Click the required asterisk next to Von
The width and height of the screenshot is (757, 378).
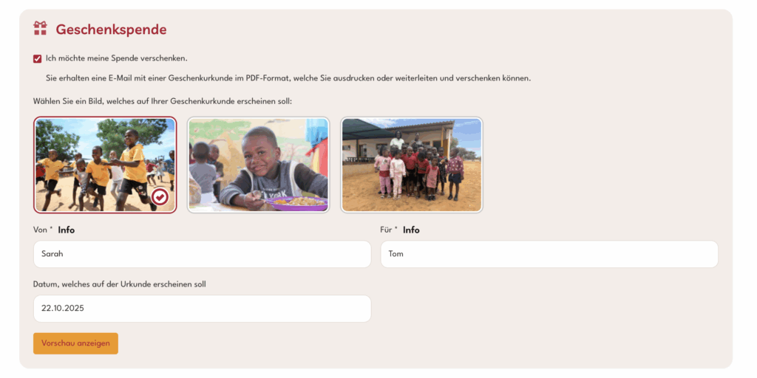pyautogui.click(x=51, y=229)
